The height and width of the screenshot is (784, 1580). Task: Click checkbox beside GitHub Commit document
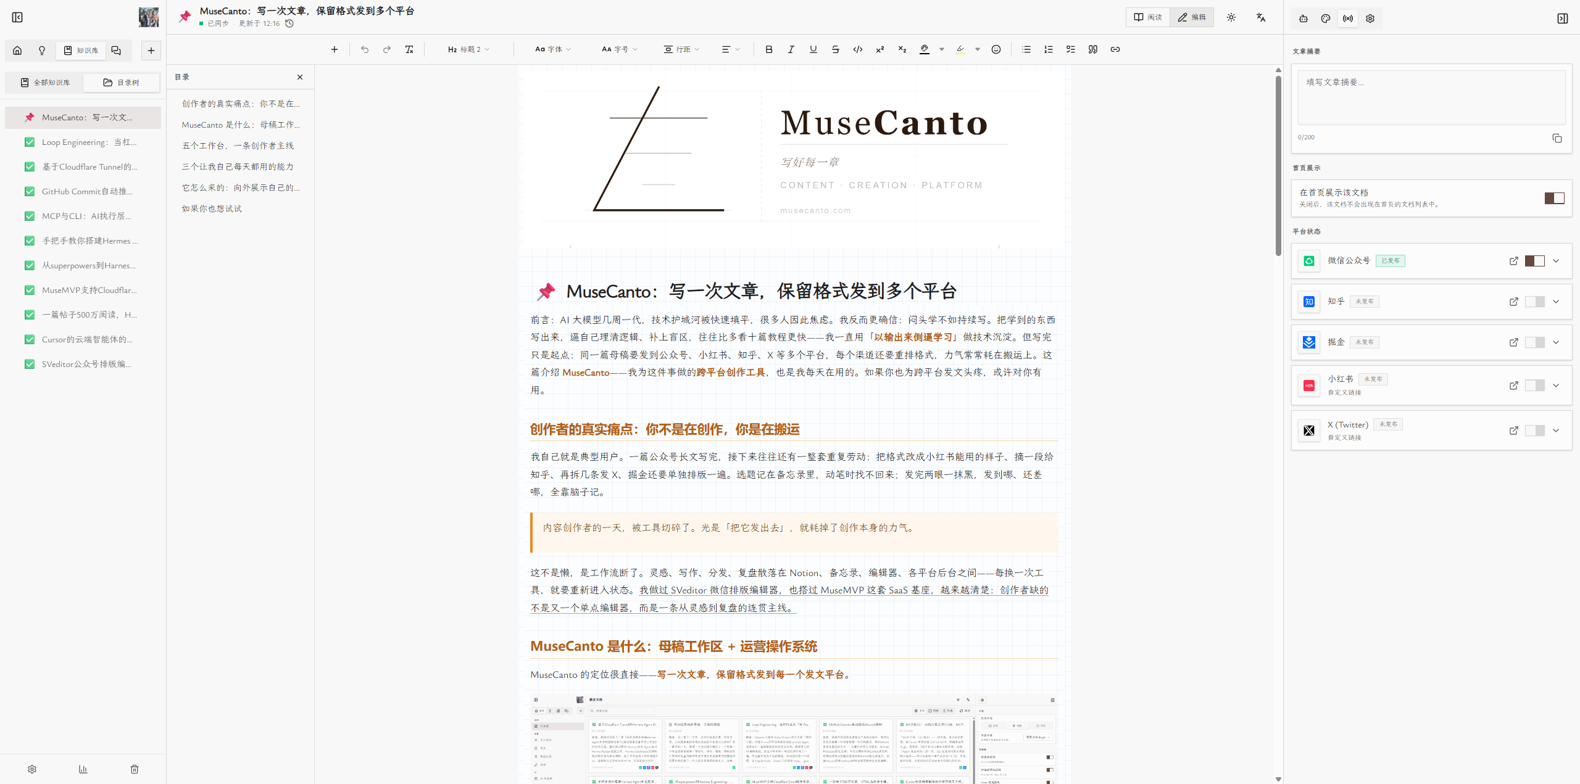[29, 191]
